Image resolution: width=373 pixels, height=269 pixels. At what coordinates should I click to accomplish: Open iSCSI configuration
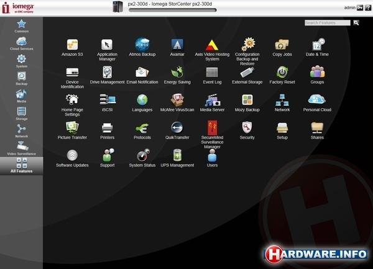coord(107,103)
